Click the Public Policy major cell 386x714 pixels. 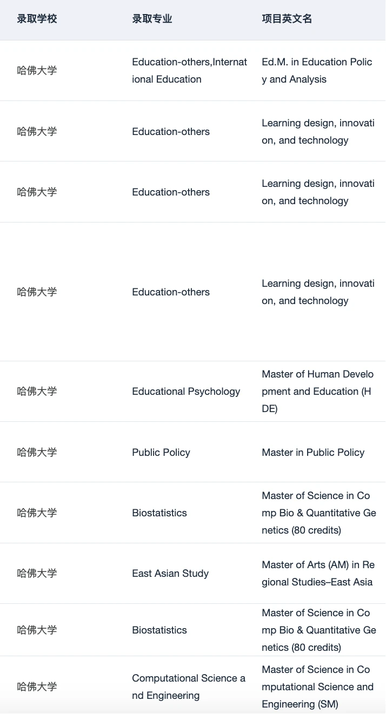click(161, 453)
